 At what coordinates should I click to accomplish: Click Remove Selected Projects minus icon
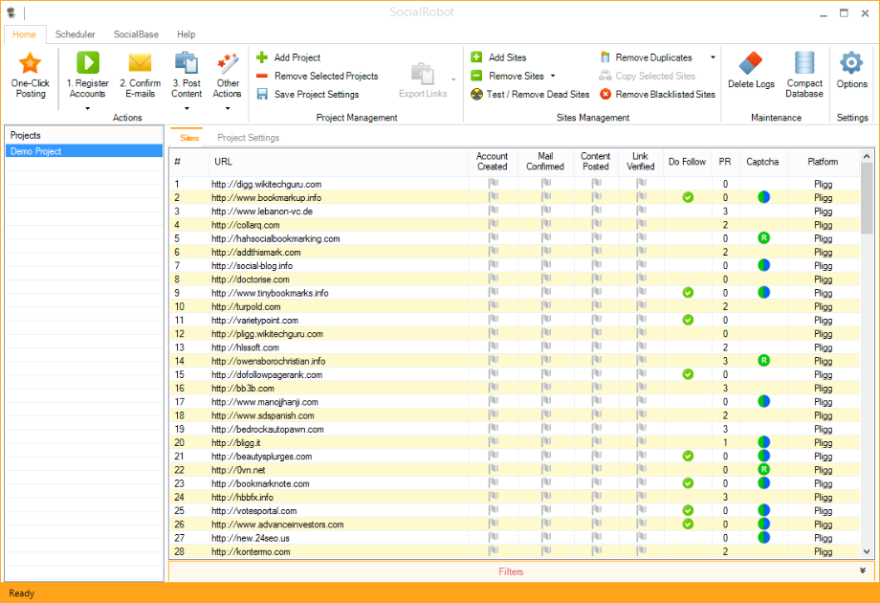coord(262,76)
